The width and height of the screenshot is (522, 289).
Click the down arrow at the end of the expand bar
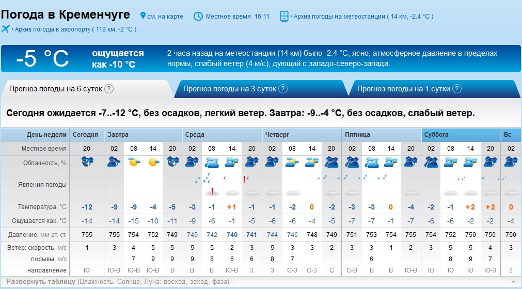click(513, 282)
